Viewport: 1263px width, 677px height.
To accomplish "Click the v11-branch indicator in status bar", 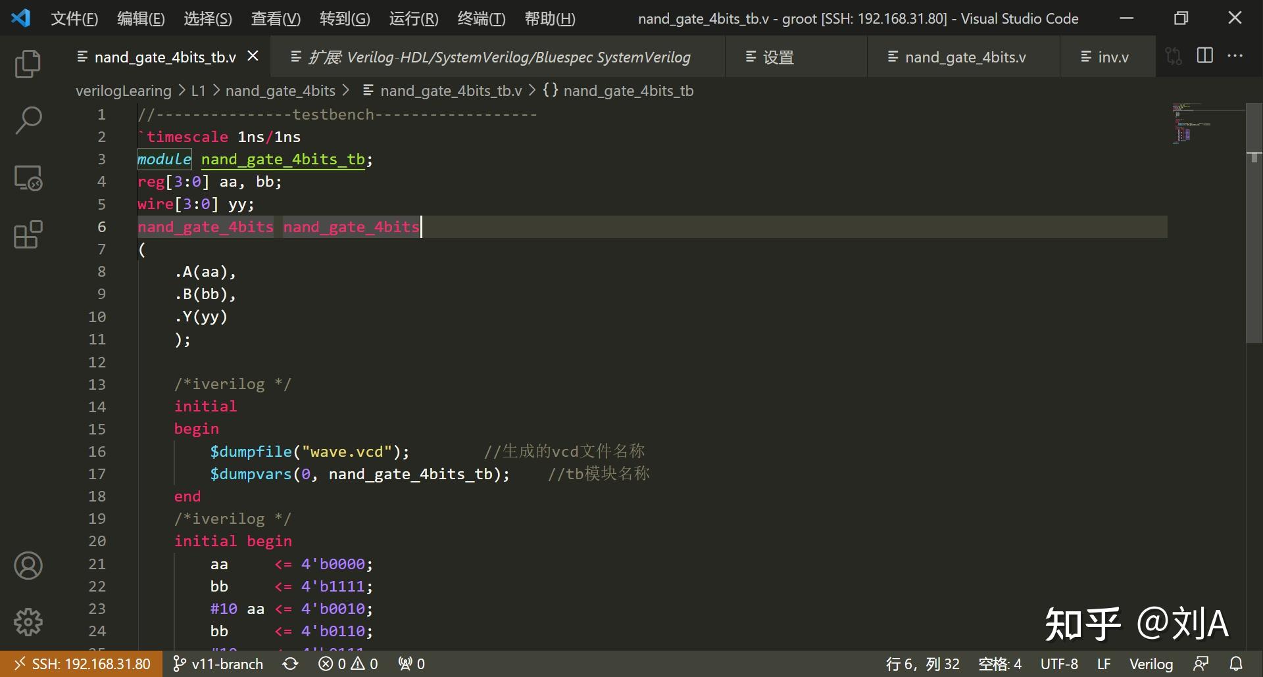I will 218,663.
